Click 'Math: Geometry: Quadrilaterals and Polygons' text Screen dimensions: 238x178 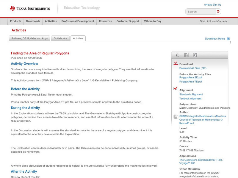205,108
